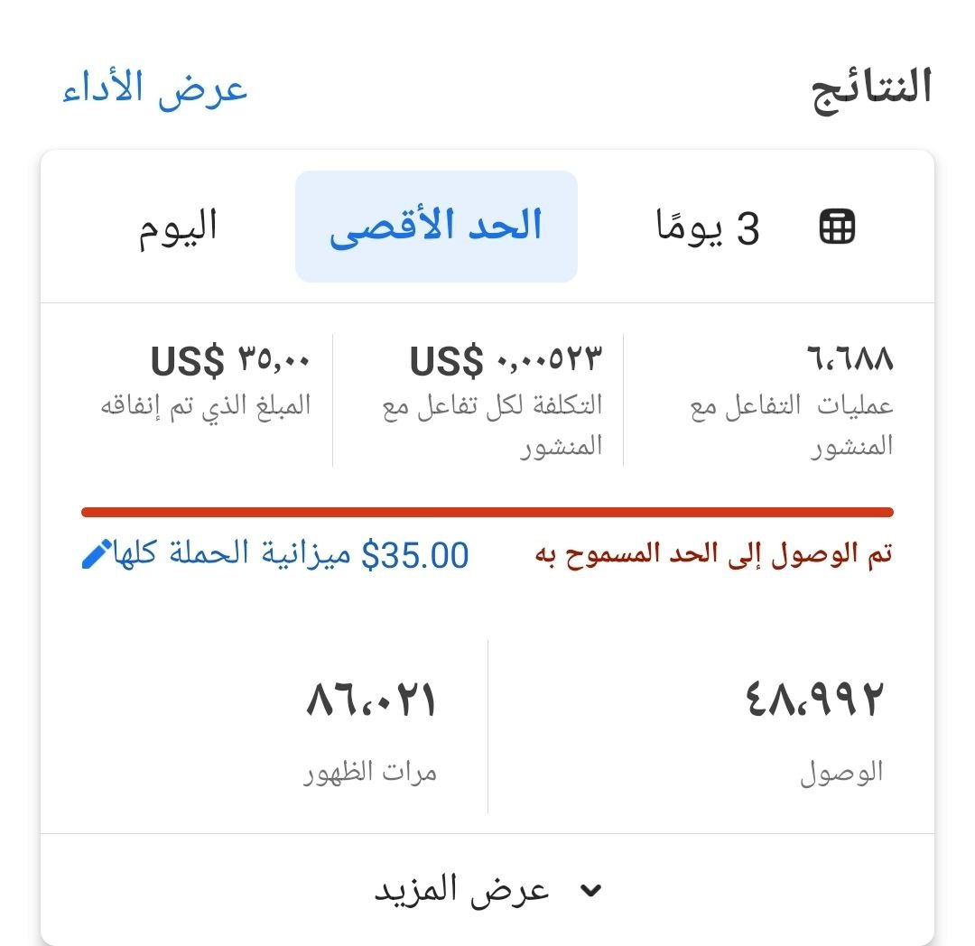Click the المبلغ الذي تم إنفاقه label
The image size is (975, 946).
point(206,405)
